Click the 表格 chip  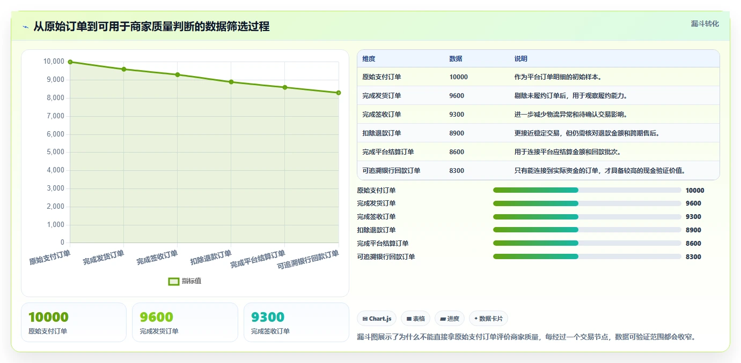click(x=416, y=319)
